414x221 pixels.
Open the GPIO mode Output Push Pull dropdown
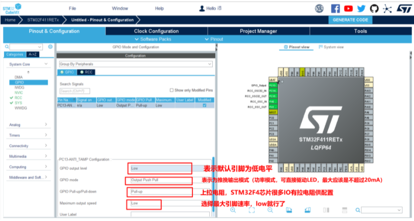[170, 180]
